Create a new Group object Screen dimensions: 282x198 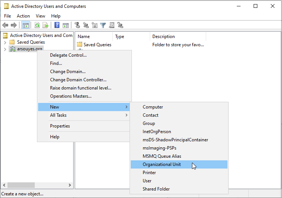click(x=179, y=123)
